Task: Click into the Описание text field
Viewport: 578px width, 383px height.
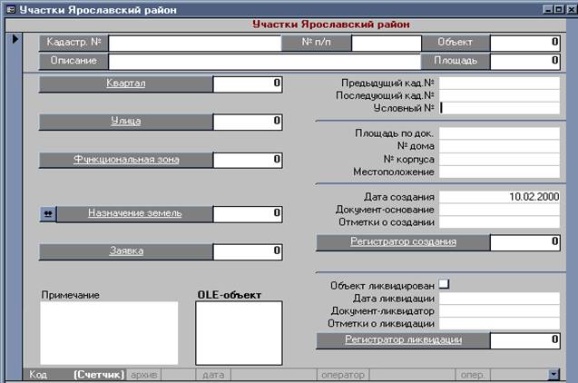Action: pos(263,62)
